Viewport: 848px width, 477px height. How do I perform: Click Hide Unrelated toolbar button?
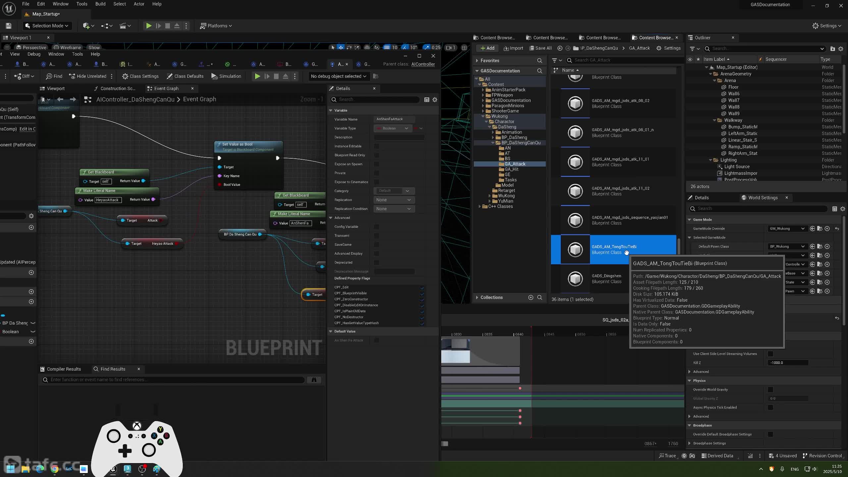[x=88, y=77]
